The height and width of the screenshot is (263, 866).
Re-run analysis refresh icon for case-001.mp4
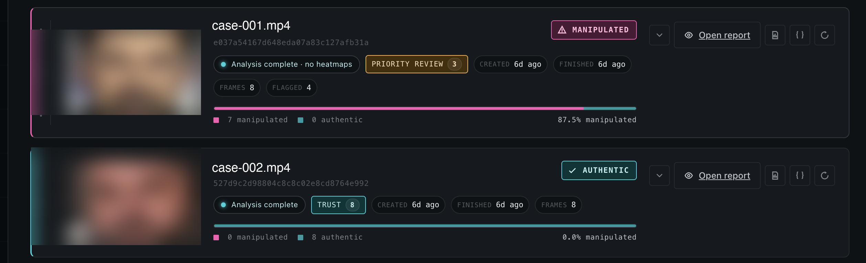[825, 35]
